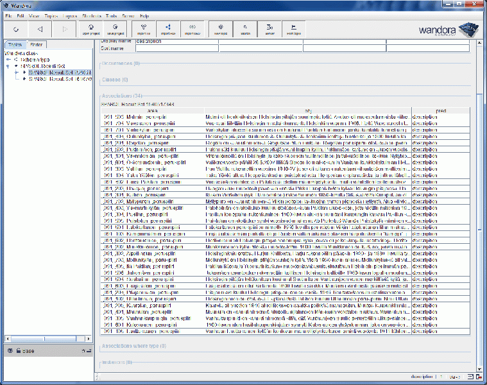Switch to the Finder tab
This screenshot has width=487, height=385.
point(37,44)
